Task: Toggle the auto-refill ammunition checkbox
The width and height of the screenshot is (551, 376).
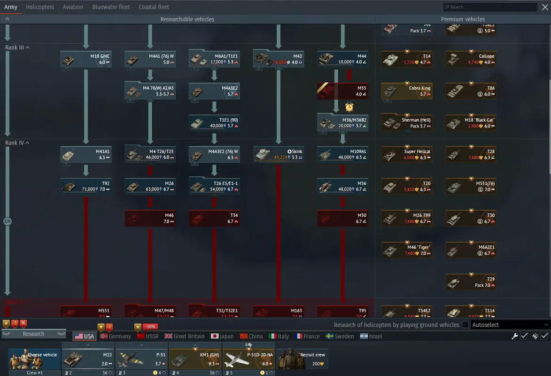Action: pyautogui.click(x=544, y=336)
